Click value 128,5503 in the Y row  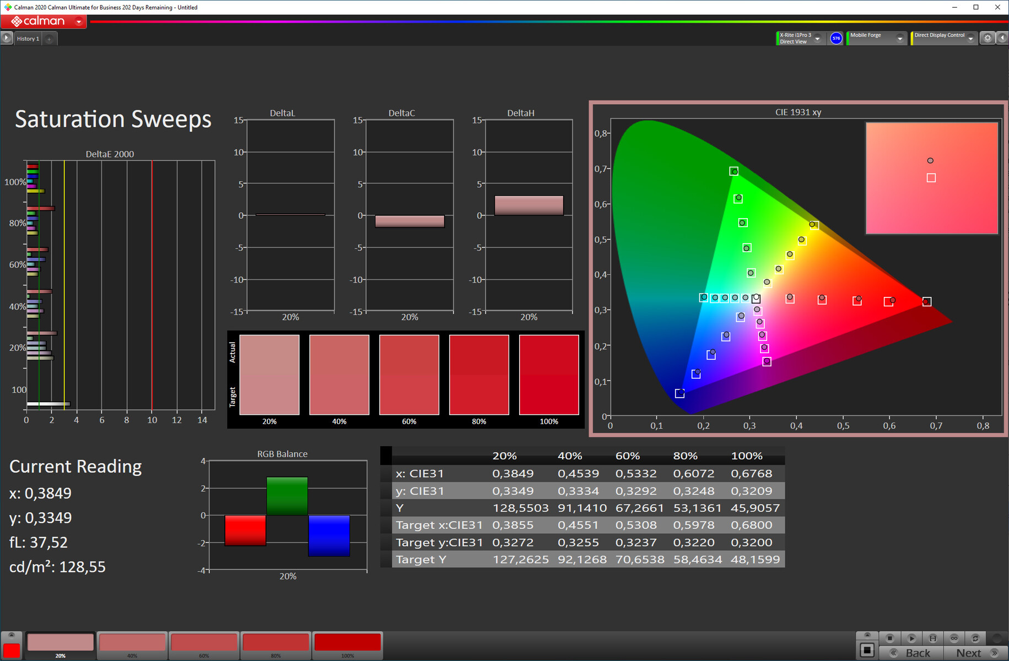click(x=521, y=508)
